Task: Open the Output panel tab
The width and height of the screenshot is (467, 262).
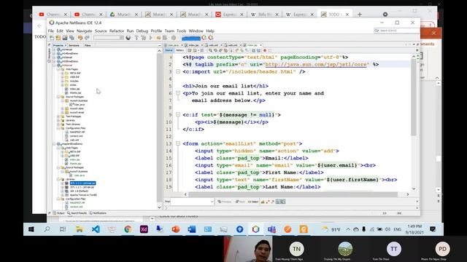Action: pos(58,213)
